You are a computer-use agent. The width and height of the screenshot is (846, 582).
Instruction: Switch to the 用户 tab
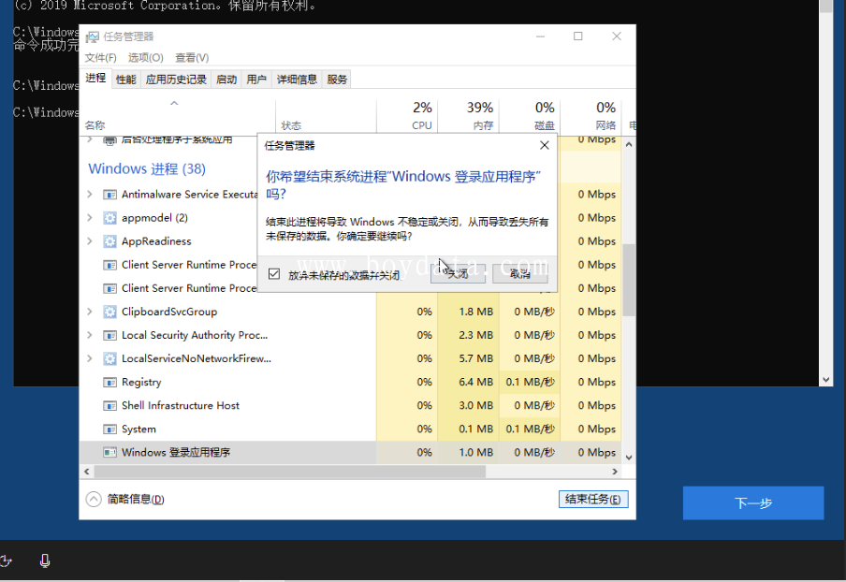coord(256,80)
